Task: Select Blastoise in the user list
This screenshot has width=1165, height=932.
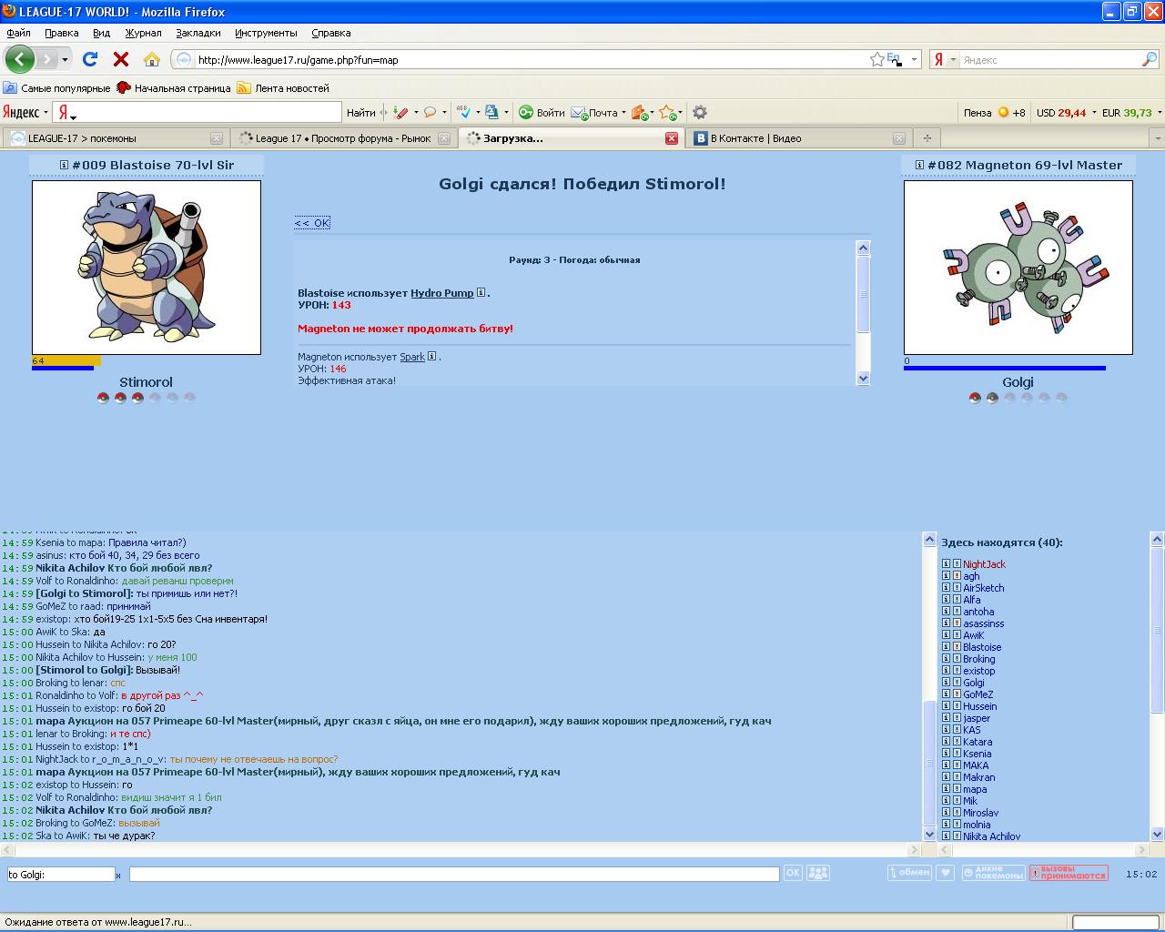Action: (x=982, y=647)
